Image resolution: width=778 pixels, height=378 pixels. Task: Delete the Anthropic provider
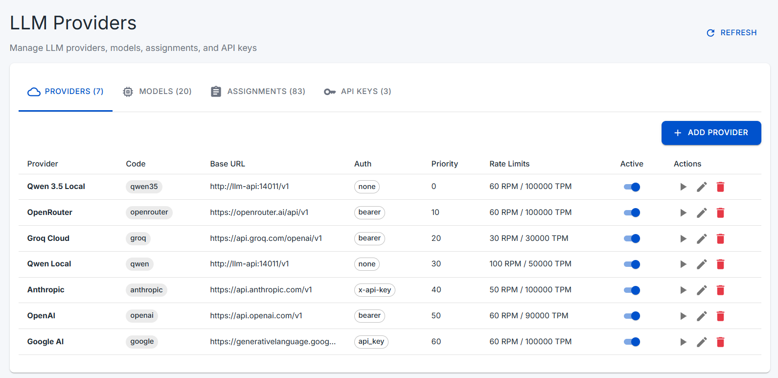tap(720, 290)
